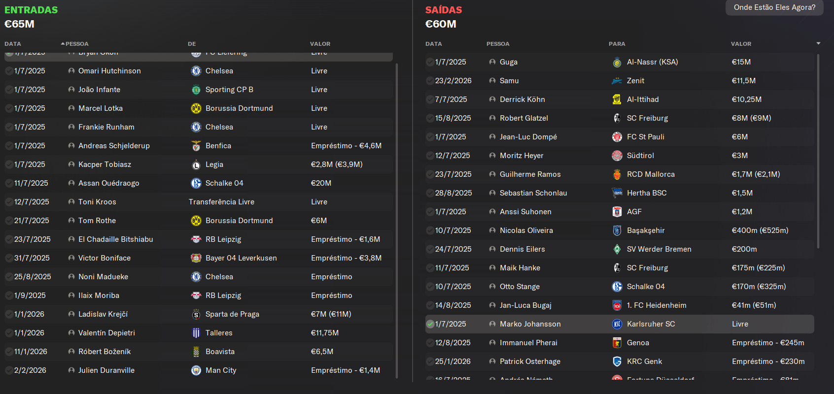Click the sort arrow beside Entradas PESSOA header
834x394 pixels.
coord(63,44)
